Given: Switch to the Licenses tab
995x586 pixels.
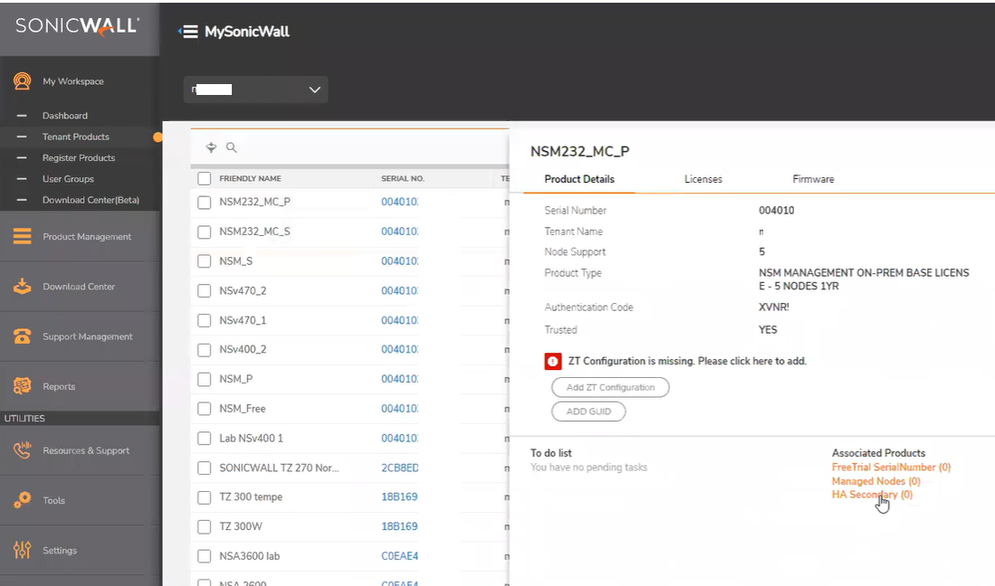Looking at the screenshot, I should [703, 179].
